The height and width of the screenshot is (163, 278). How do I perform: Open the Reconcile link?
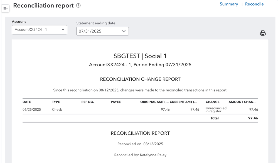point(254,4)
